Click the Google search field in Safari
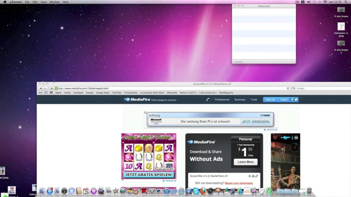351x197 pixels. click(x=321, y=88)
